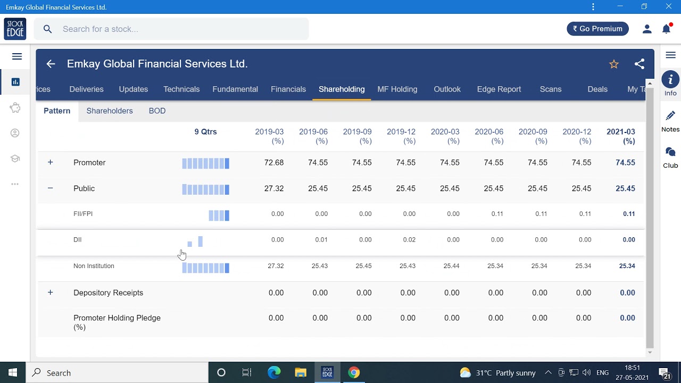Viewport: 681px width, 383px height.
Task: Expand the Promoter row
Action: click(x=51, y=162)
